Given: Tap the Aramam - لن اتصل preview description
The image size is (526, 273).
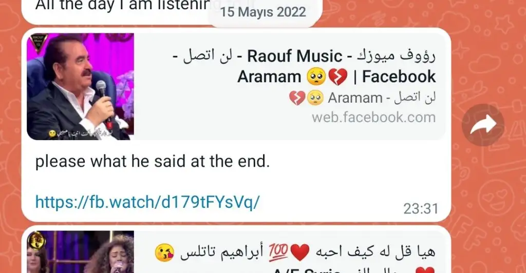Looking at the screenshot, I should point(362,98).
